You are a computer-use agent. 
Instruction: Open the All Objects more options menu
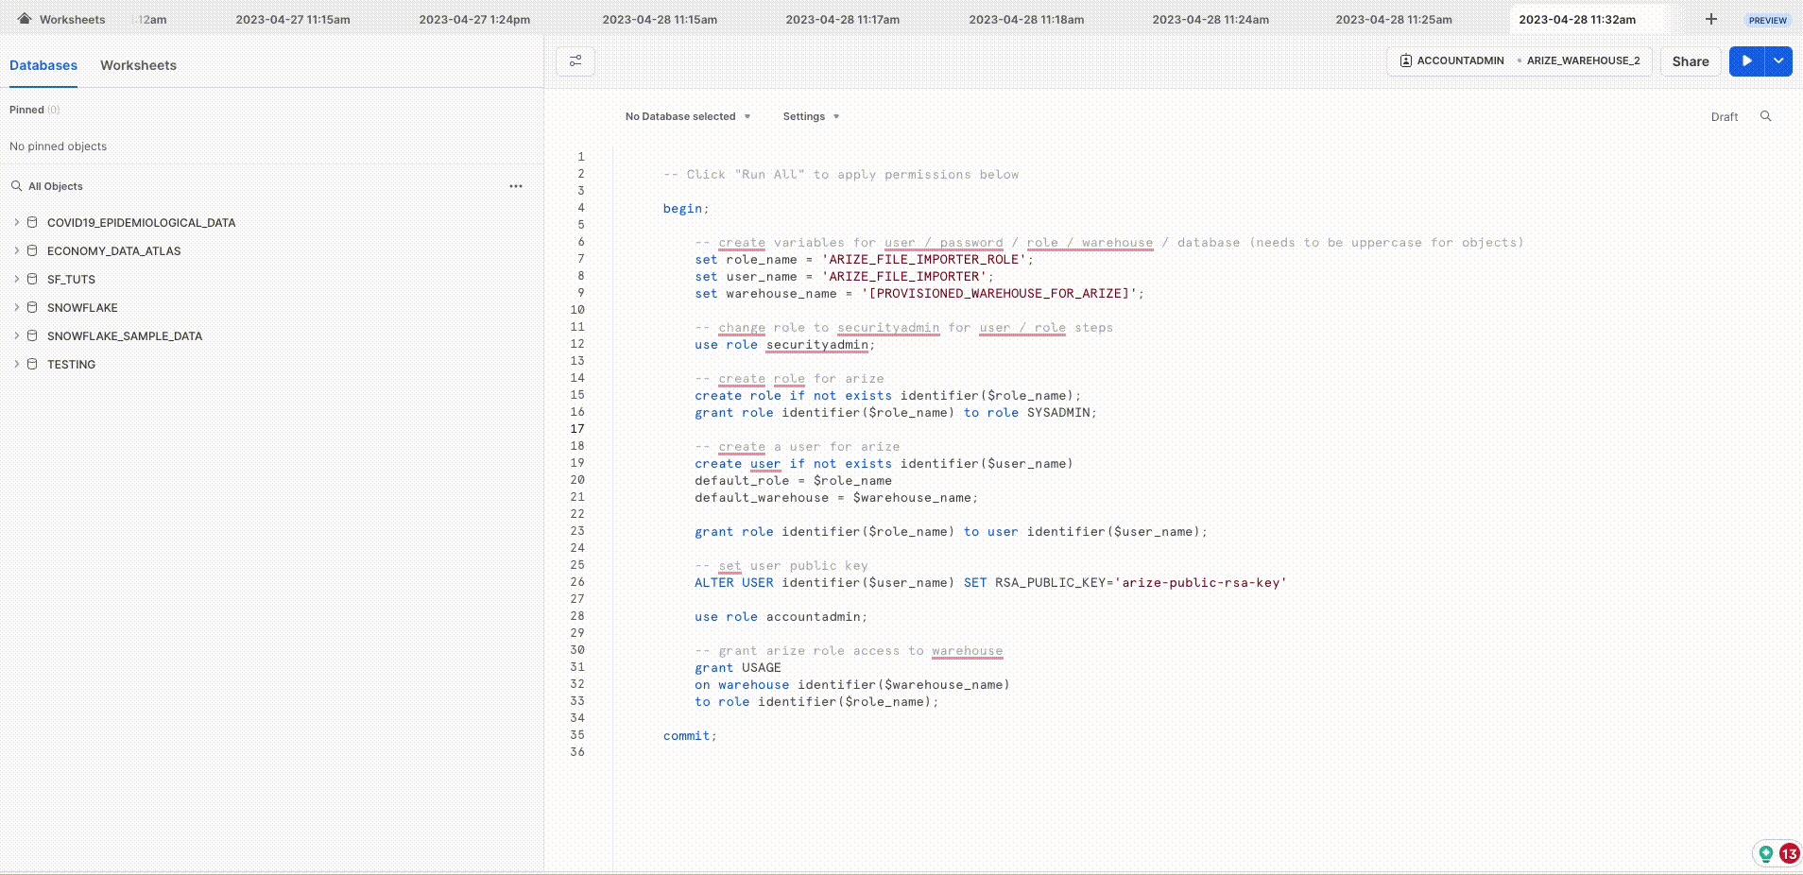tap(516, 186)
